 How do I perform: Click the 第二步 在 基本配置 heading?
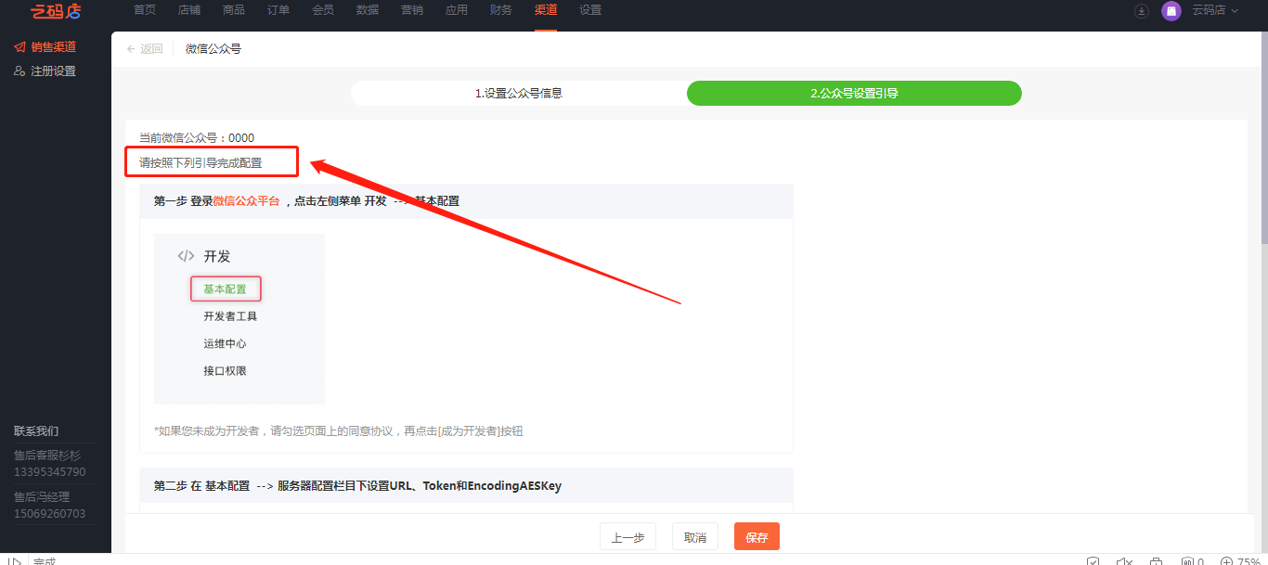(357, 485)
